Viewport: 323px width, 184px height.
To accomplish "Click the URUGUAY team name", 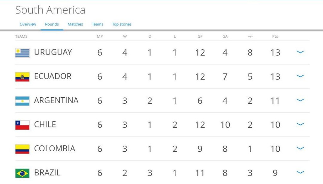I will pyautogui.click(x=53, y=52).
